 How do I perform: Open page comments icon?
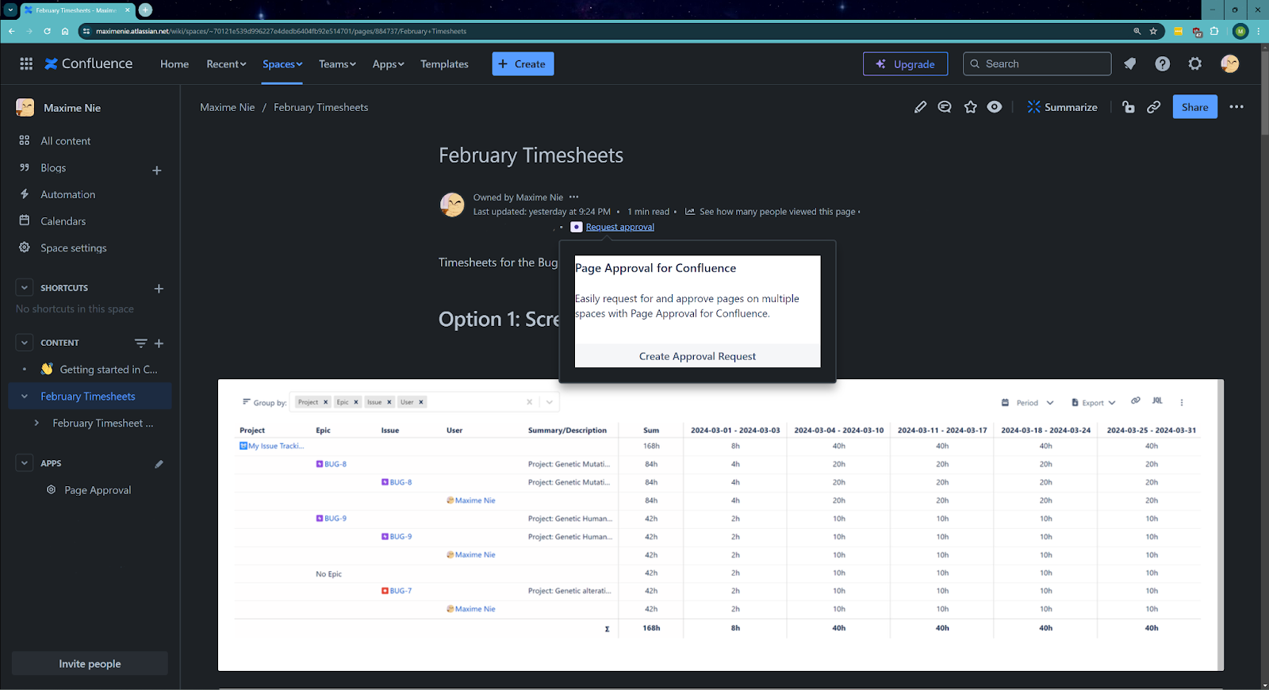tap(945, 107)
